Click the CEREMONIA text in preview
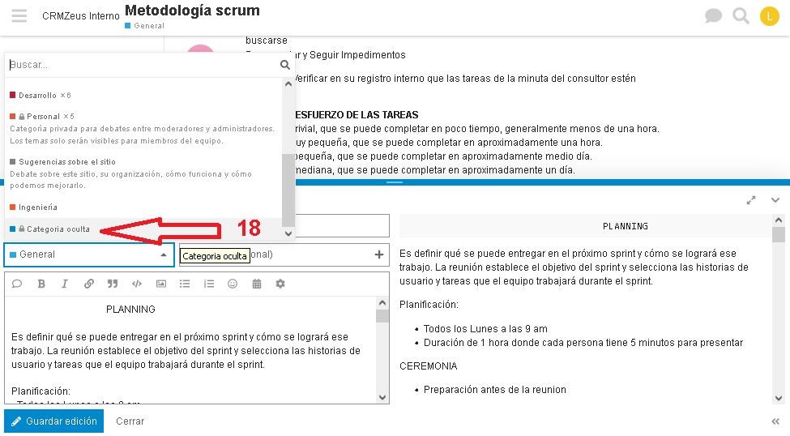Screen dimensions: 790x436 429,366
